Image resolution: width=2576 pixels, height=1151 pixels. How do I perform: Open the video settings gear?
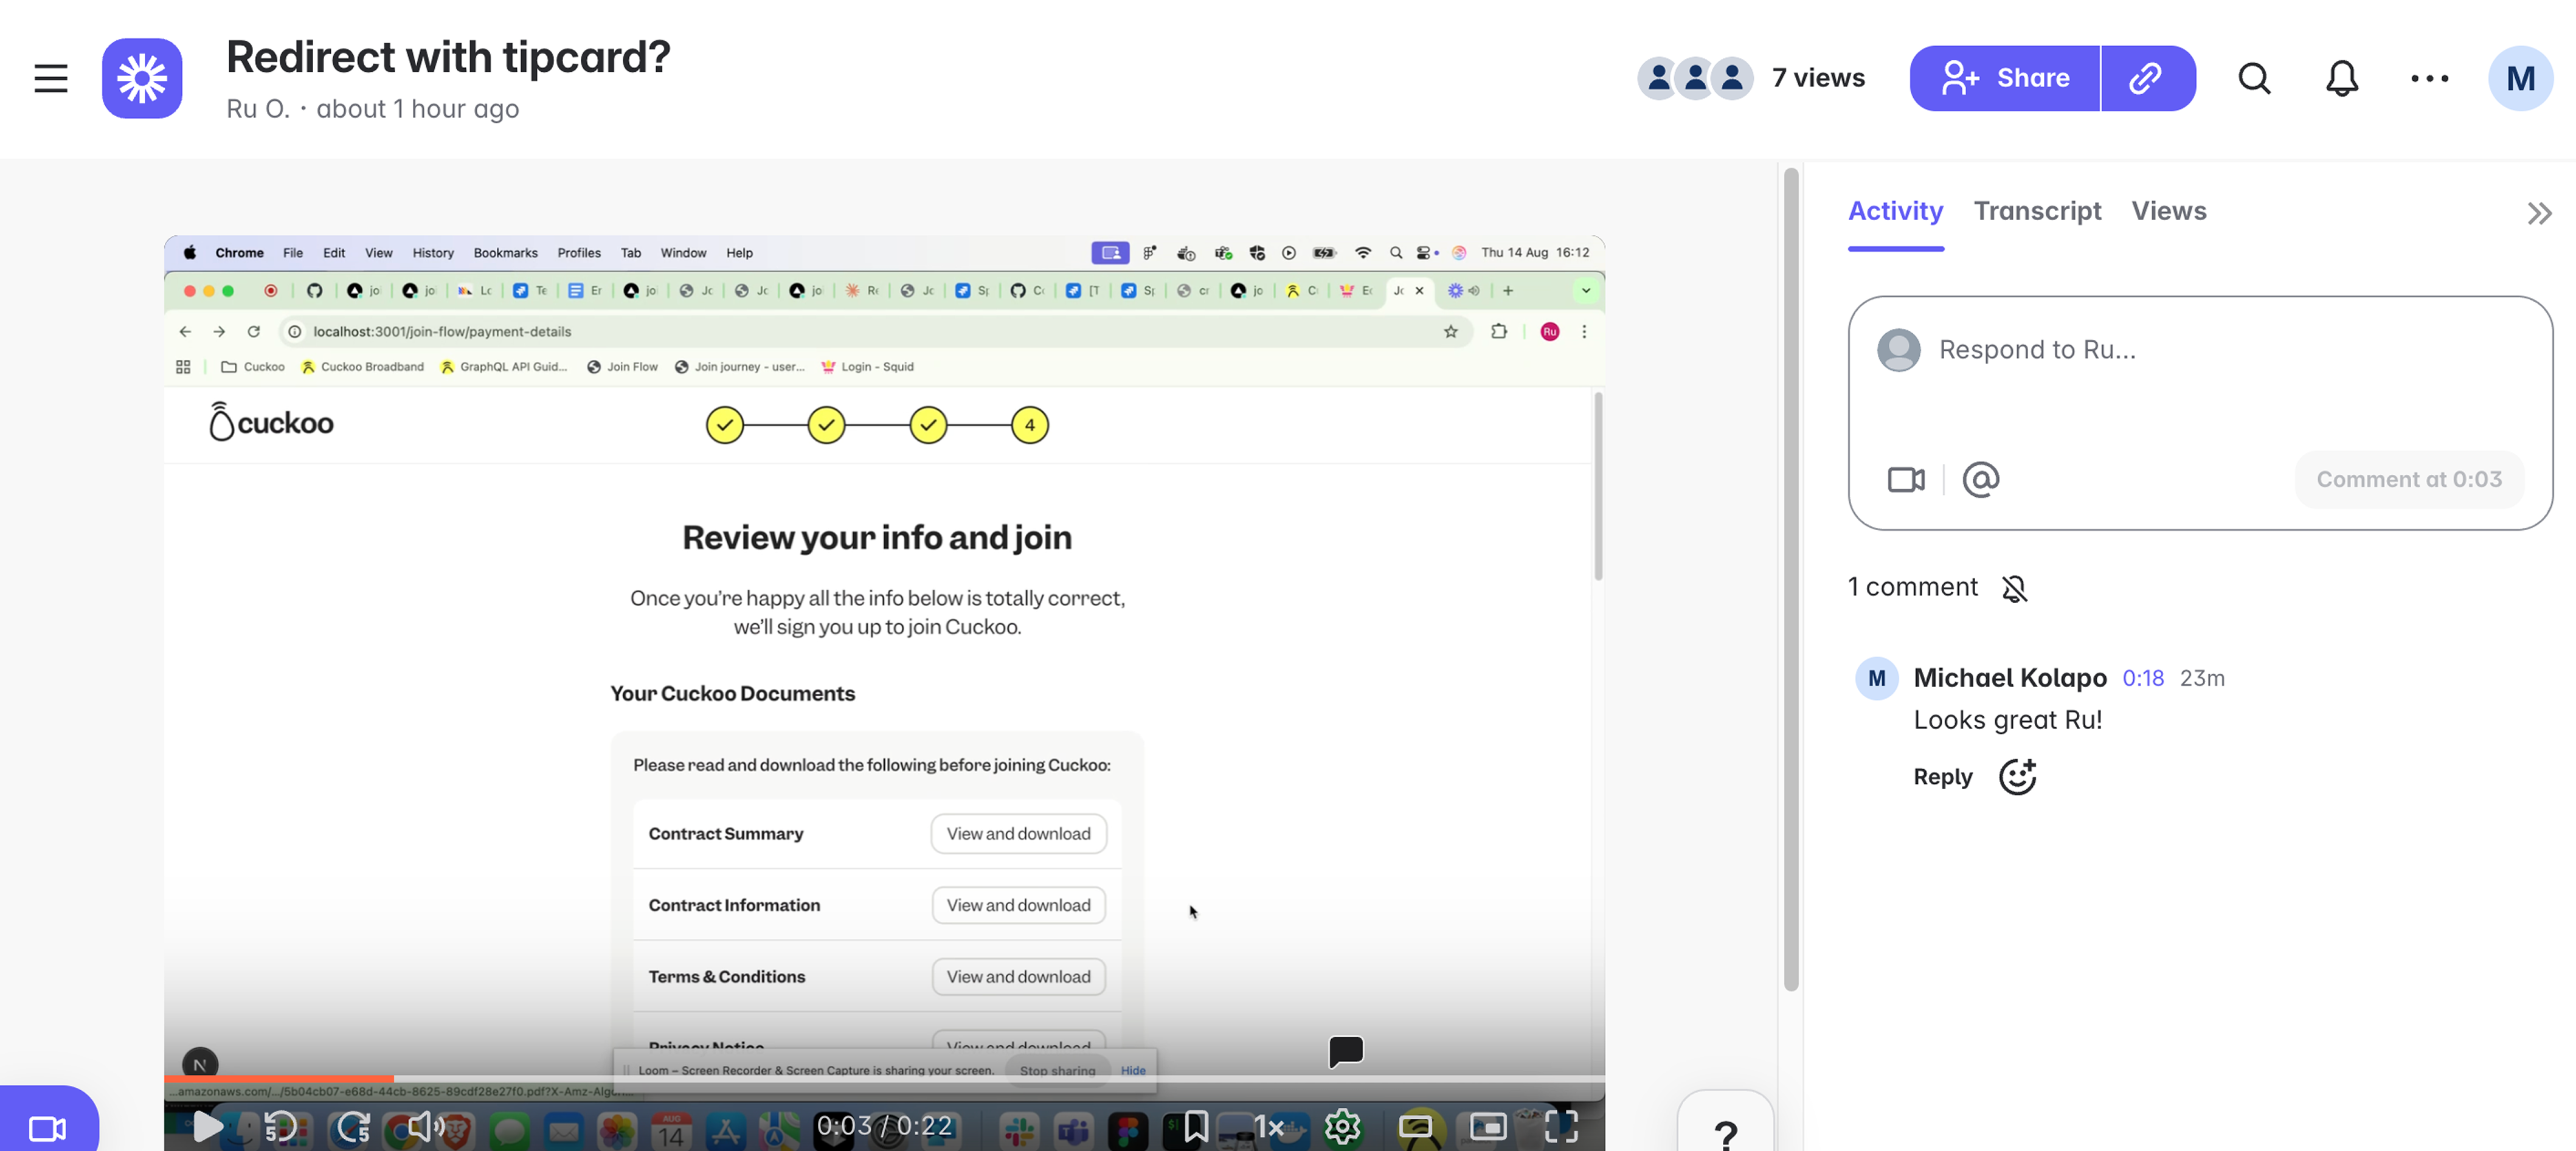click(x=1342, y=1127)
